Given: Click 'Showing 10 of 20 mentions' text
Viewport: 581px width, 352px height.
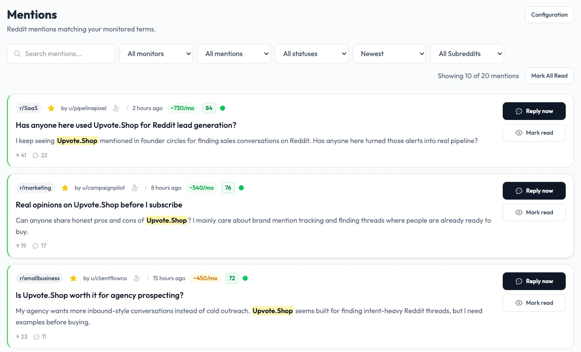Looking at the screenshot, I should click(x=478, y=76).
